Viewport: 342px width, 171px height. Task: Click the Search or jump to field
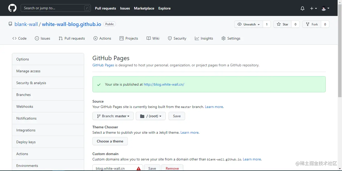tap(55, 8)
